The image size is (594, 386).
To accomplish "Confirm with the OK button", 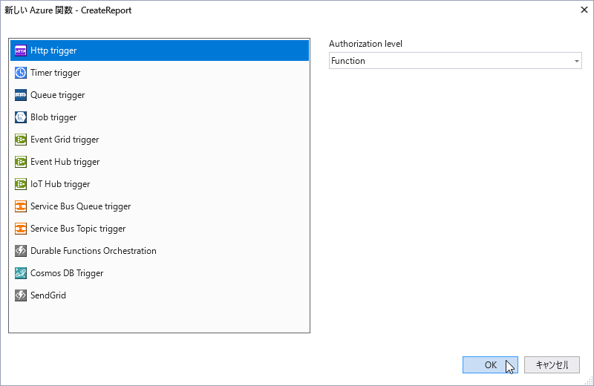I will tap(490, 364).
